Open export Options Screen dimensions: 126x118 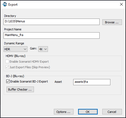coord(64,112)
